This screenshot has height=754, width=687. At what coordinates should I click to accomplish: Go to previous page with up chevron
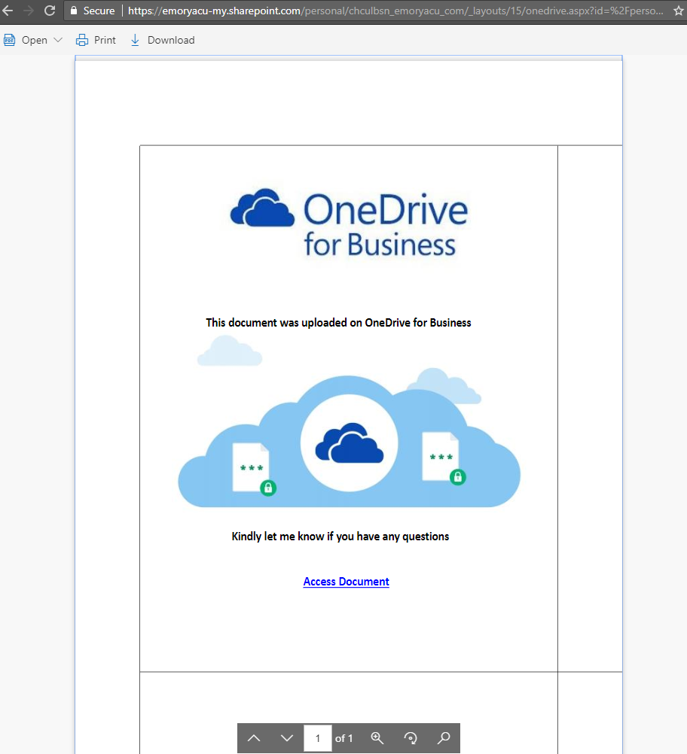click(x=254, y=738)
